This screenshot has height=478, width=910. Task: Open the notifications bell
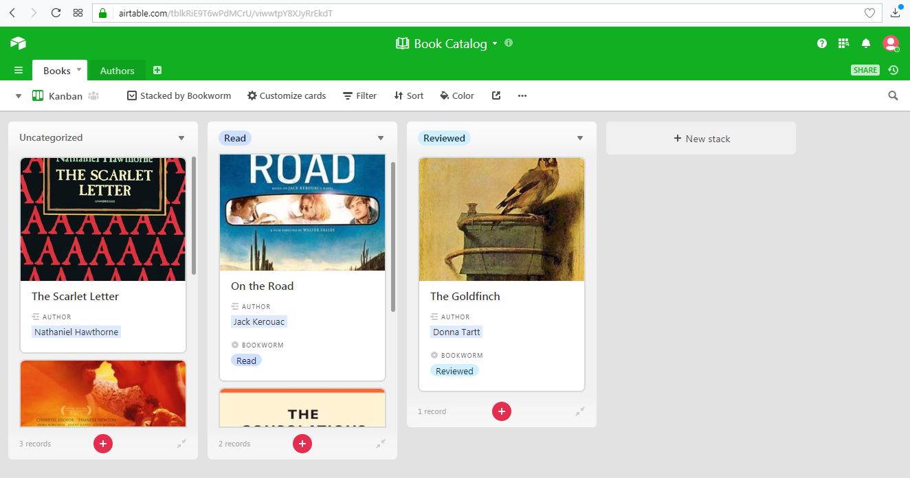tap(866, 43)
